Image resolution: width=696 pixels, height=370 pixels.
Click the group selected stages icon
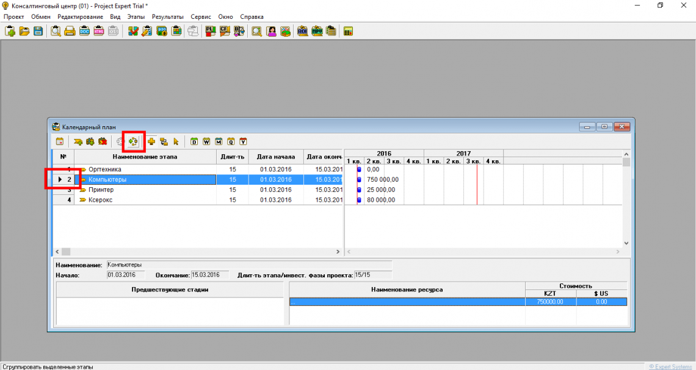click(133, 141)
